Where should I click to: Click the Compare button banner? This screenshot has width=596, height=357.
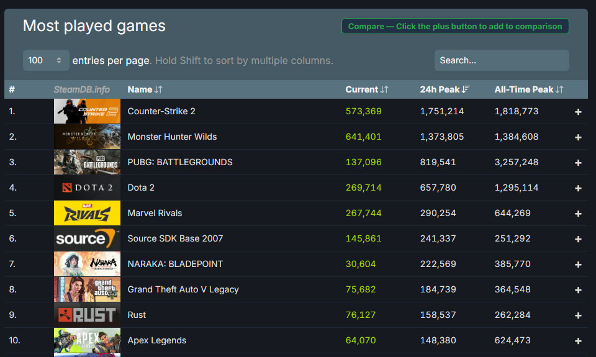[454, 26]
